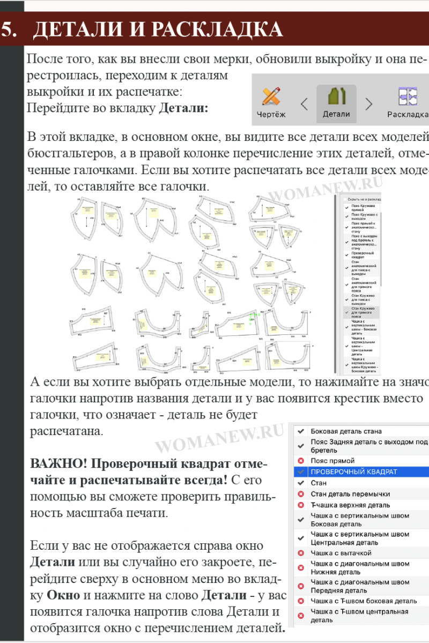Select text 'Чашка с Т-швом боковая деталь'
Image resolution: width=429 pixels, height=643 pixels.
[364, 601]
